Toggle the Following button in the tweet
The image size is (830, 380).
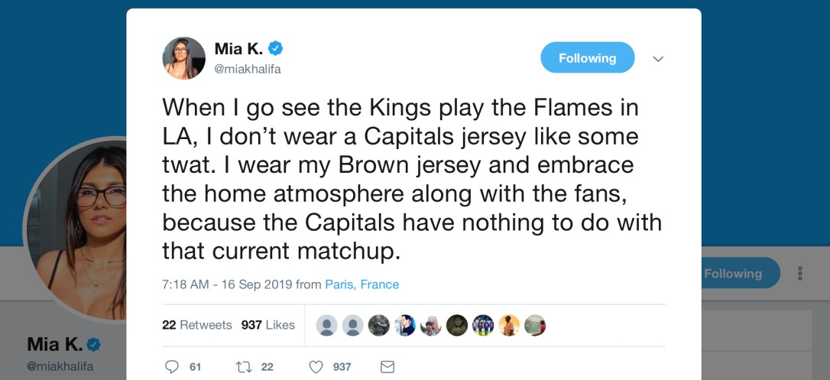click(587, 58)
